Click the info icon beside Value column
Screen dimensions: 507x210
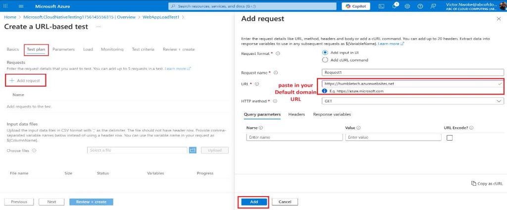click(x=358, y=128)
